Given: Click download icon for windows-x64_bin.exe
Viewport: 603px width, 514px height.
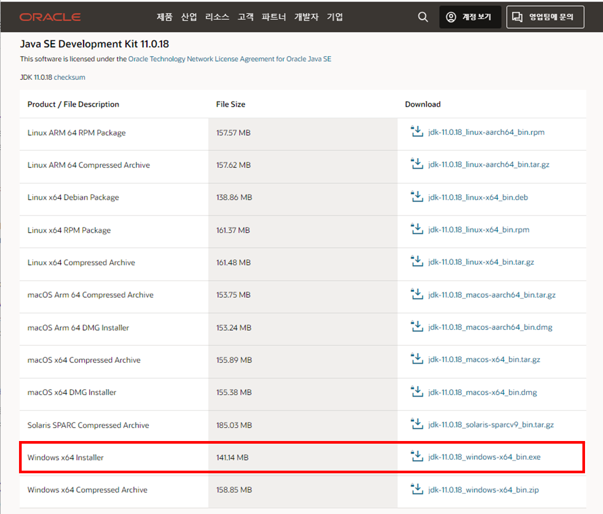Looking at the screenshot, I should (417, 456).
